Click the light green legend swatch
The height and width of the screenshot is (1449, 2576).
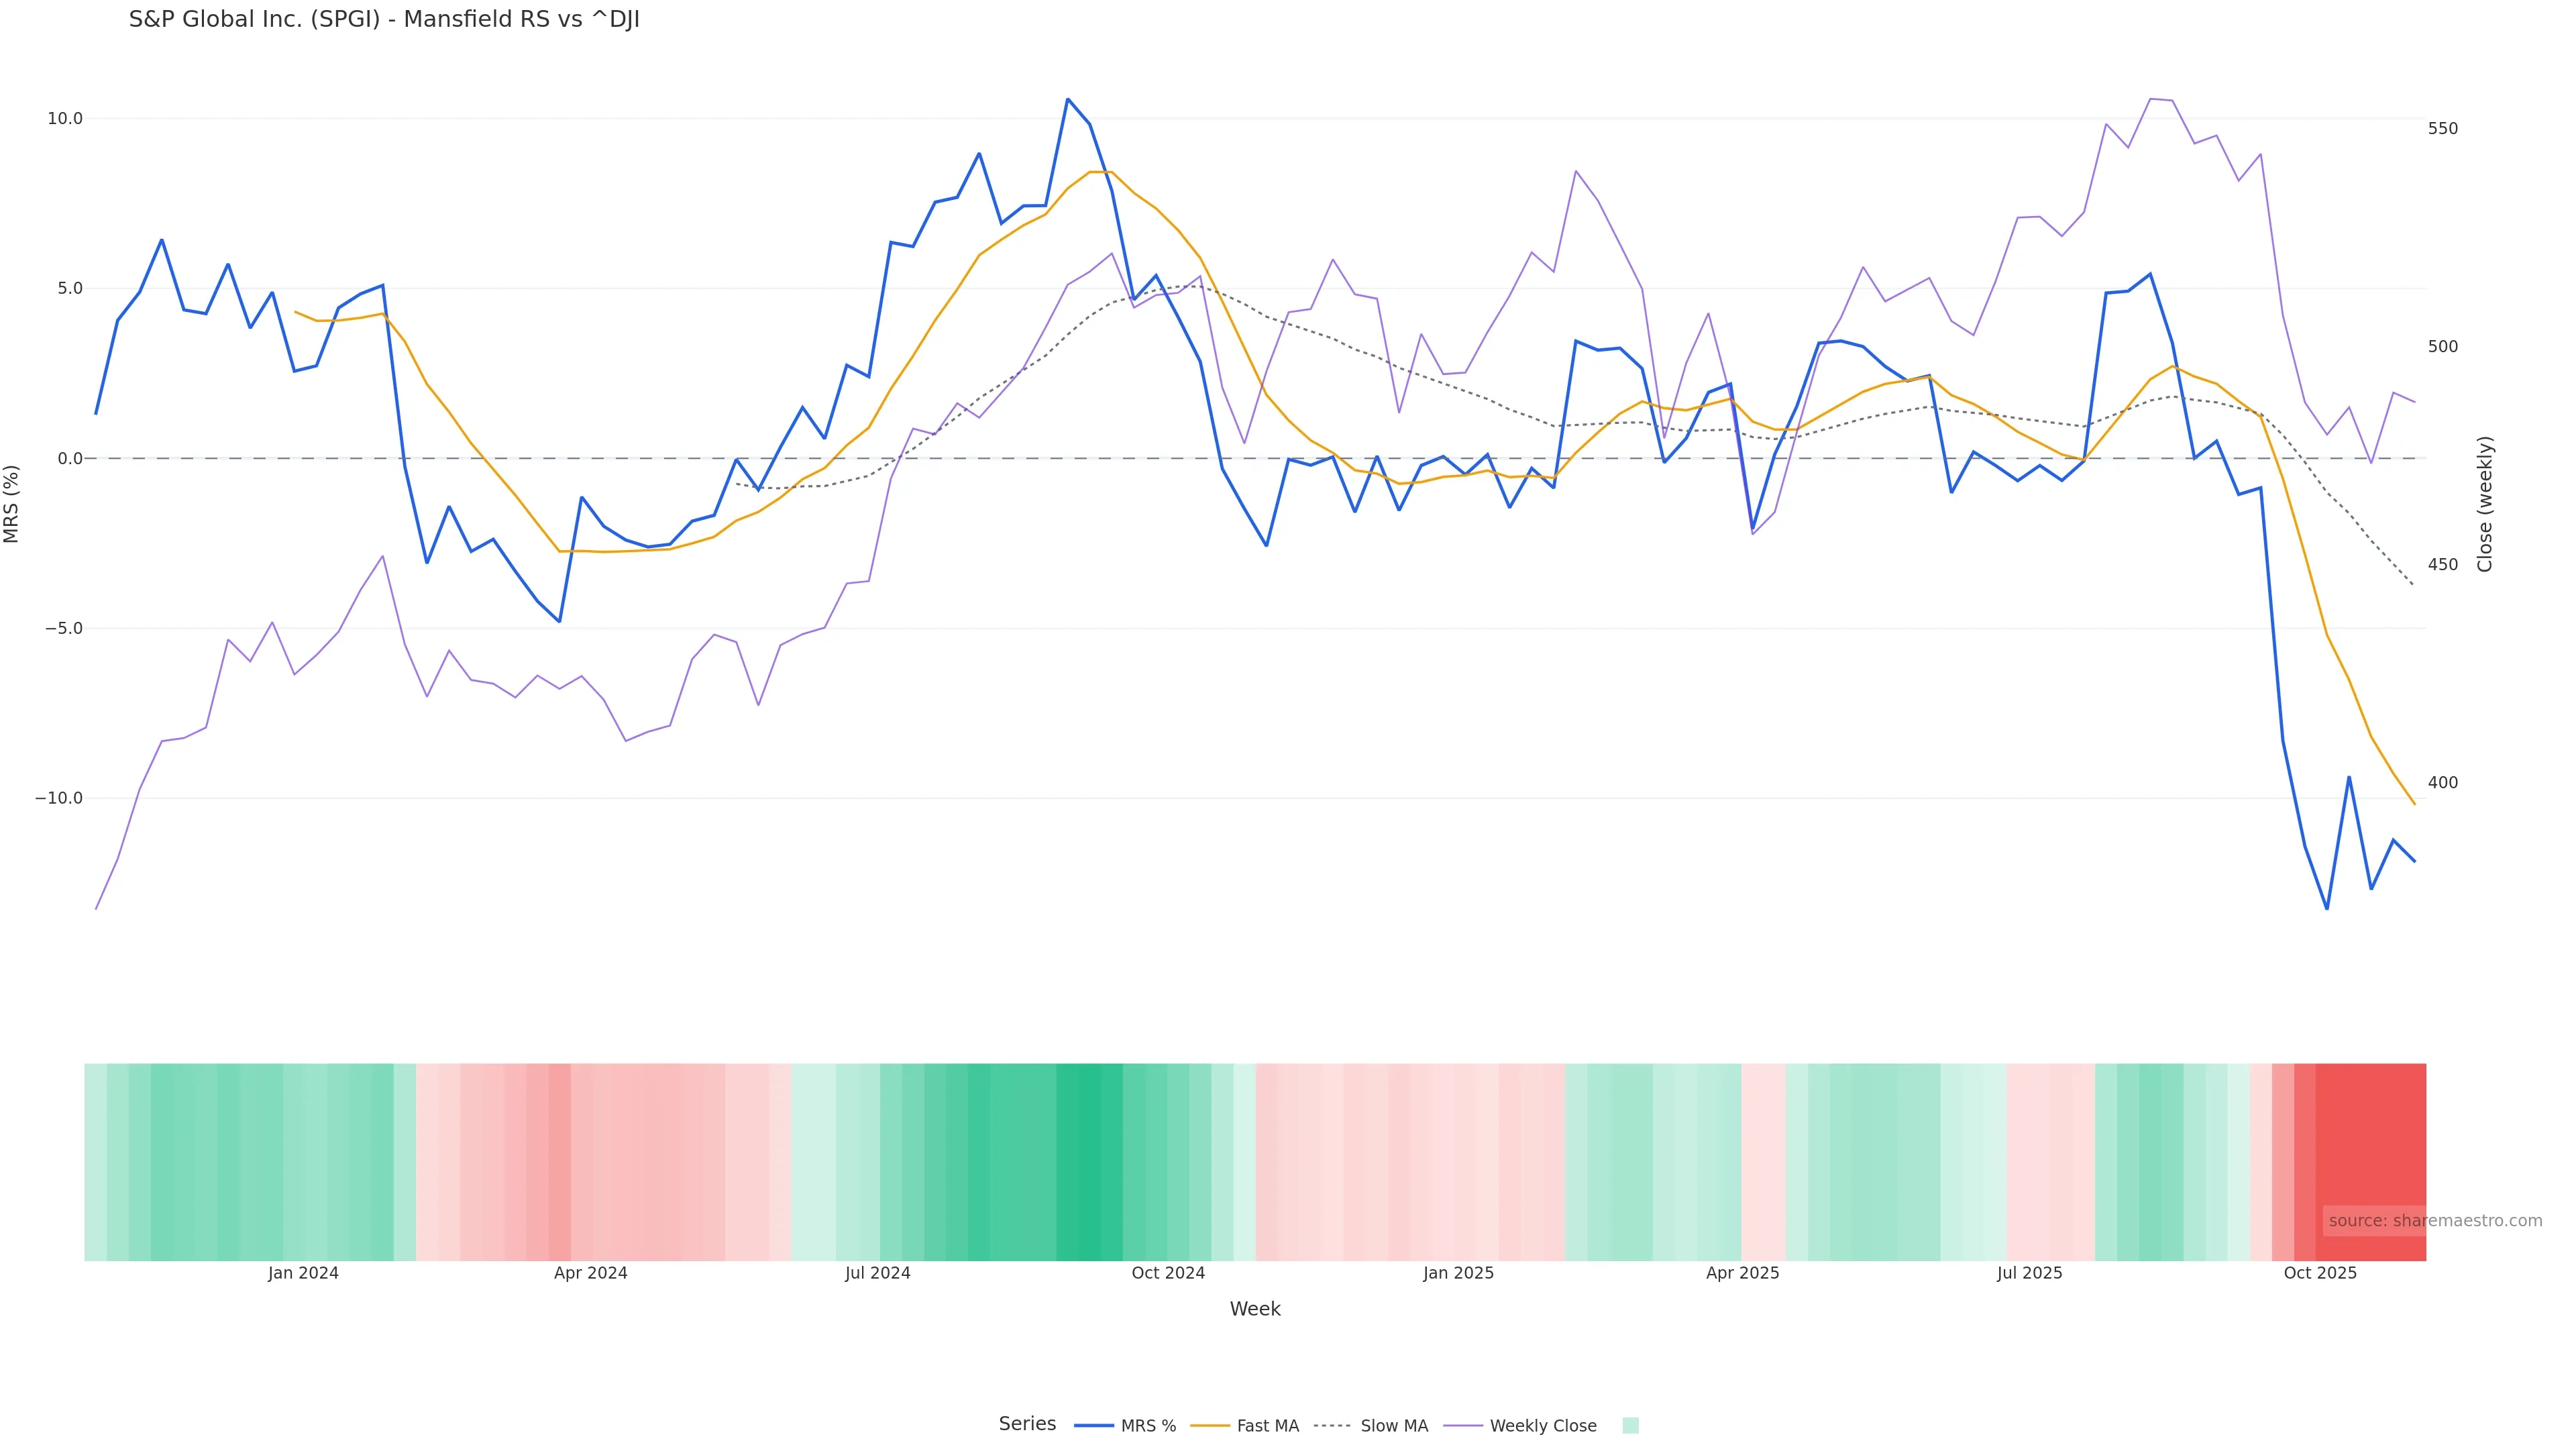point(1630,1426)
